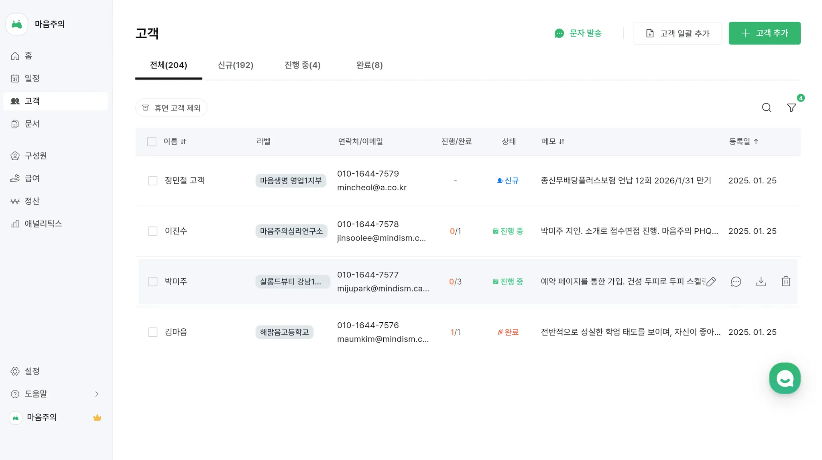Open the filter funnel icon
Screen dimensions: 822x460
tap(791, 108)
